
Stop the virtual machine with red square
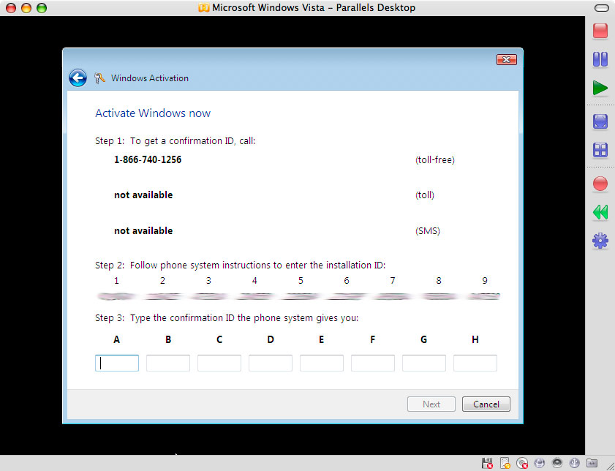point(600,31)
